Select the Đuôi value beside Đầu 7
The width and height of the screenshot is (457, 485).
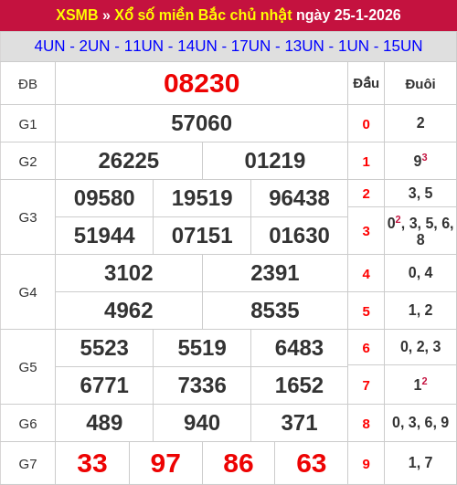tap(420, 385)
